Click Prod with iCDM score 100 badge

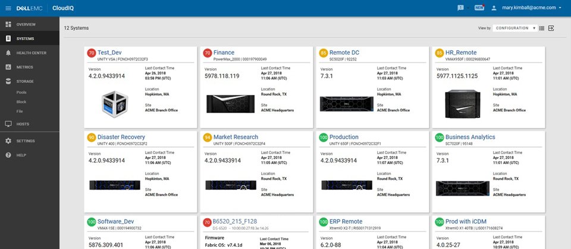440,222
